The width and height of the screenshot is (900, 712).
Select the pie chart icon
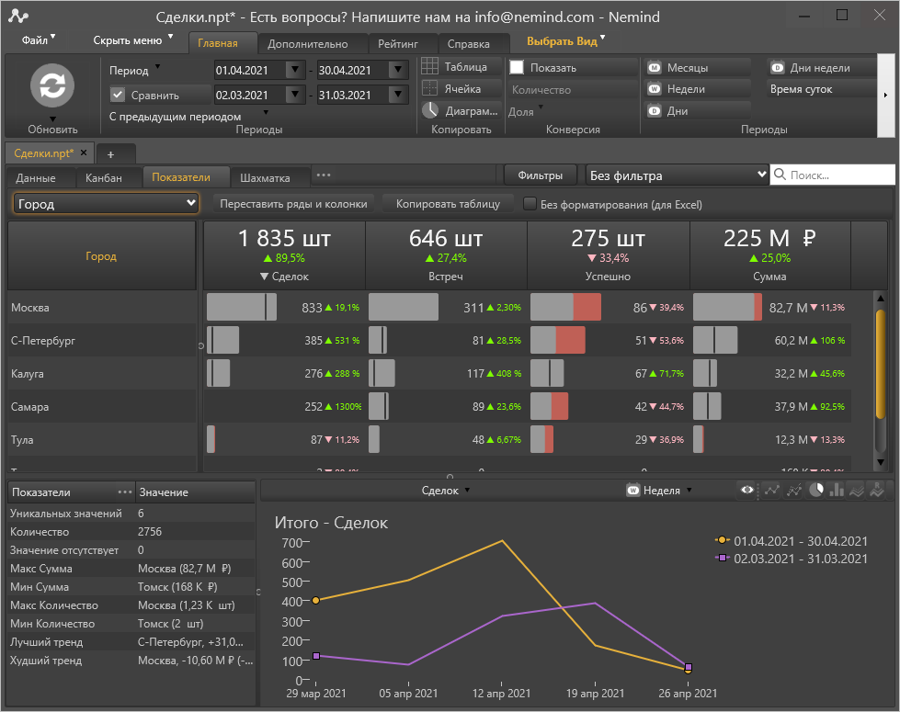click(x=815, y=491)
